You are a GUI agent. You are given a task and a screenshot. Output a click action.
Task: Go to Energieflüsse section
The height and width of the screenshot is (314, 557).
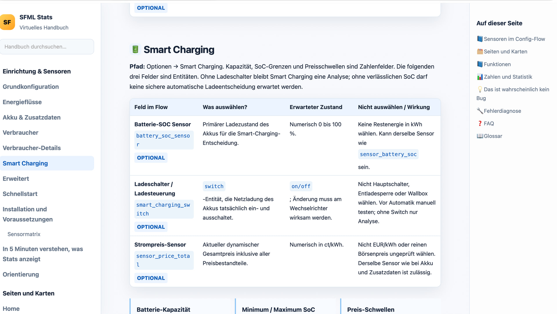22,102
